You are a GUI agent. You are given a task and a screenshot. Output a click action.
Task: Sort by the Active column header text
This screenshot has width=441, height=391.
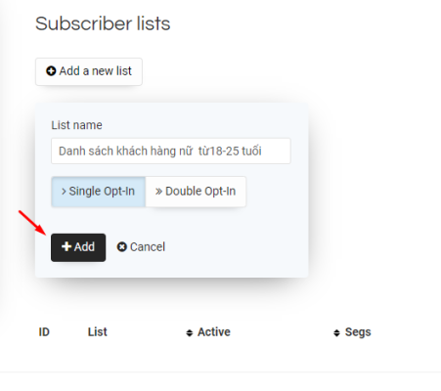(x=214, y=332)
